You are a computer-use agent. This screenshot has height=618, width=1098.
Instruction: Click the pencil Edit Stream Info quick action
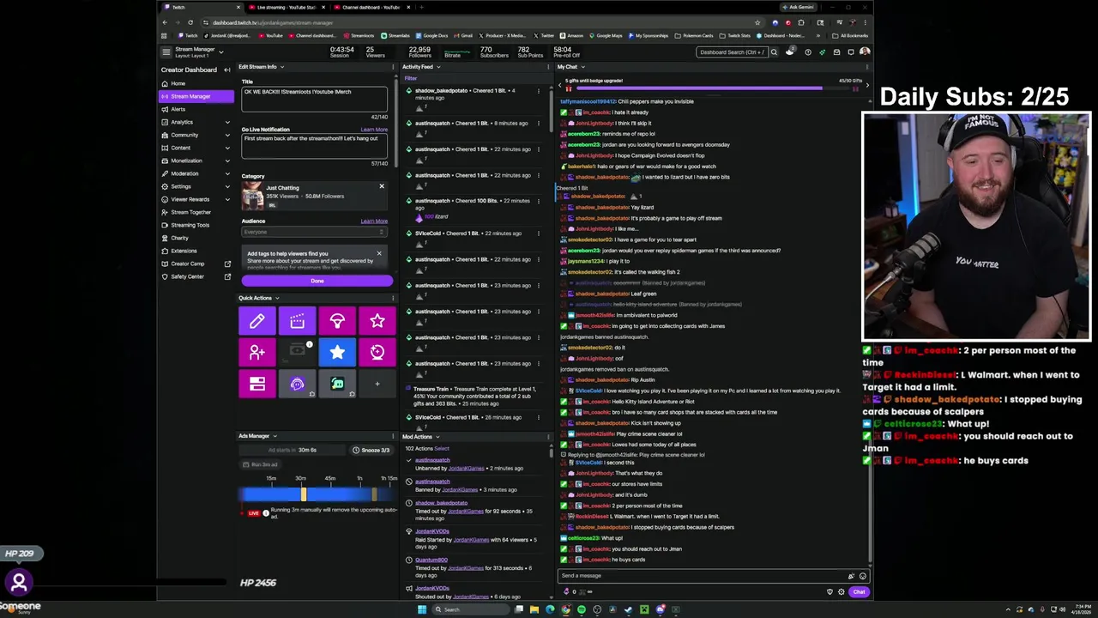click(x=256, y=321)
